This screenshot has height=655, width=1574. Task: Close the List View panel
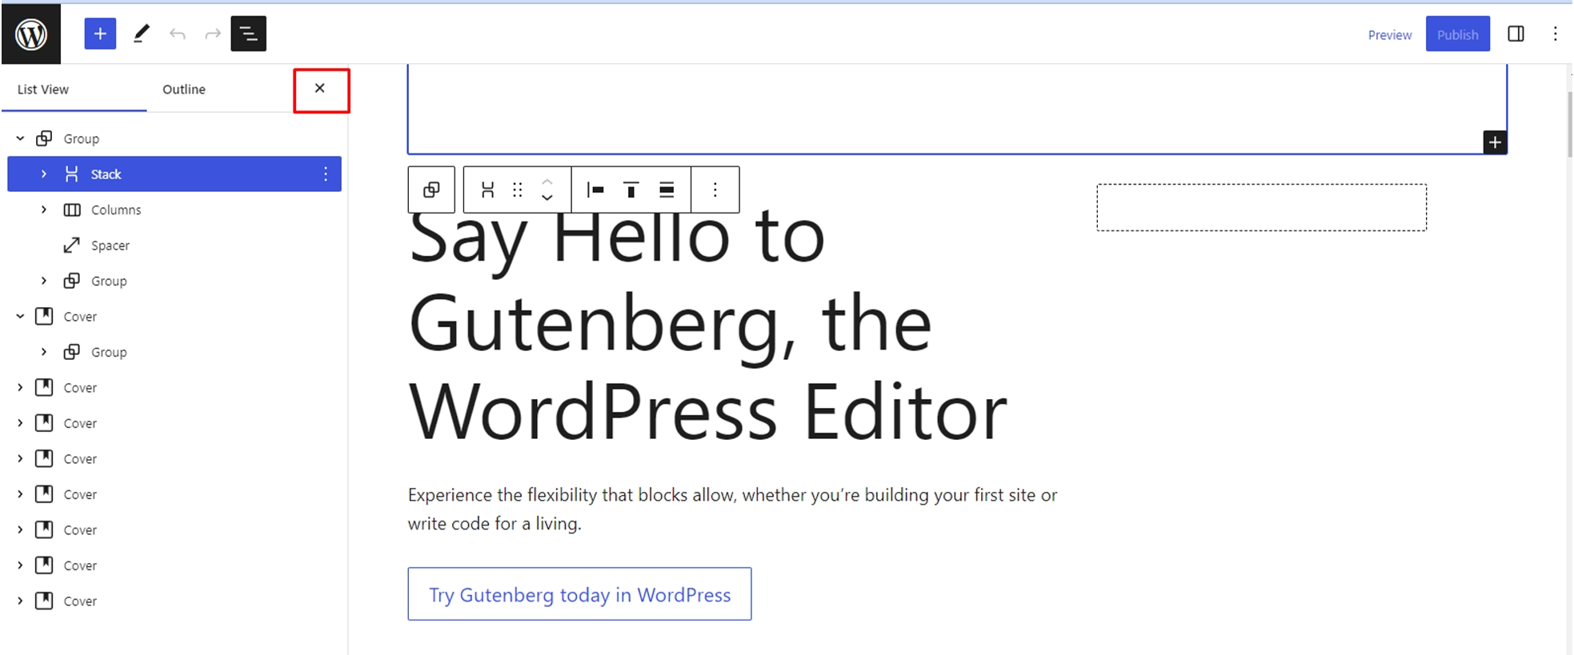[320, 89]
